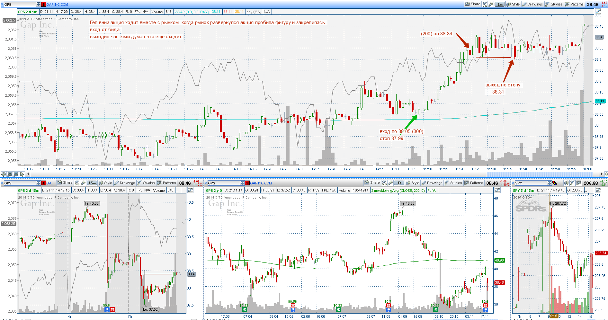Open Studies menu in the 15m GPS chart

coord(146,183)
